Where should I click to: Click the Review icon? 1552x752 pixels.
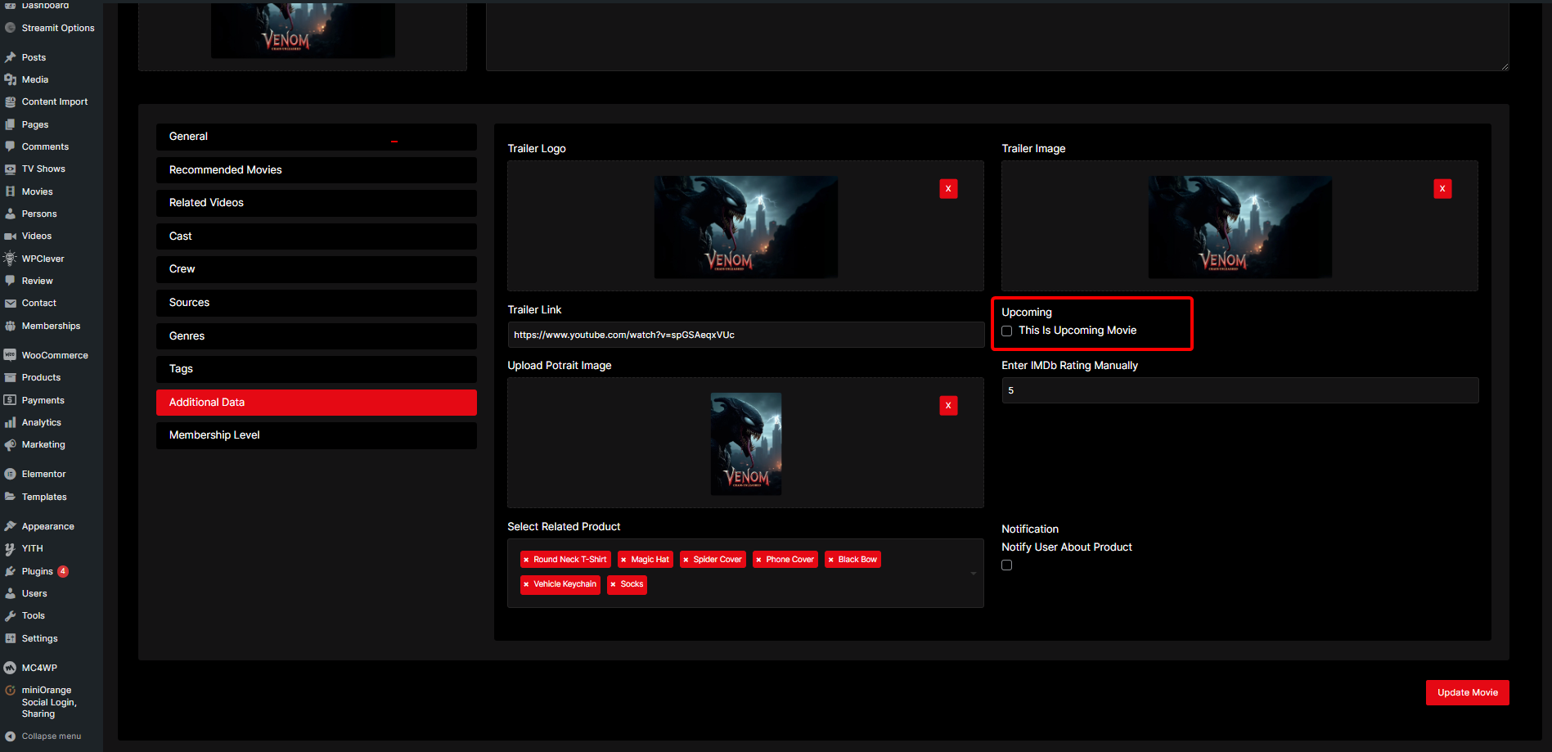coord(10,281)
